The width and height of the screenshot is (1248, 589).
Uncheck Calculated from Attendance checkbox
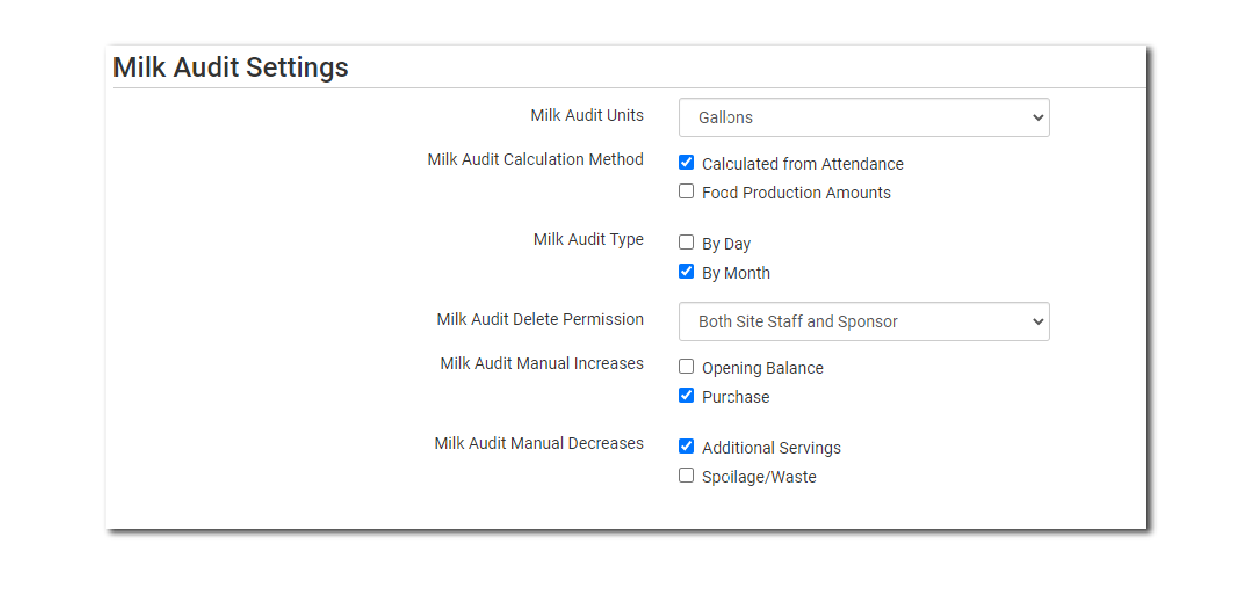click(686, 163)
